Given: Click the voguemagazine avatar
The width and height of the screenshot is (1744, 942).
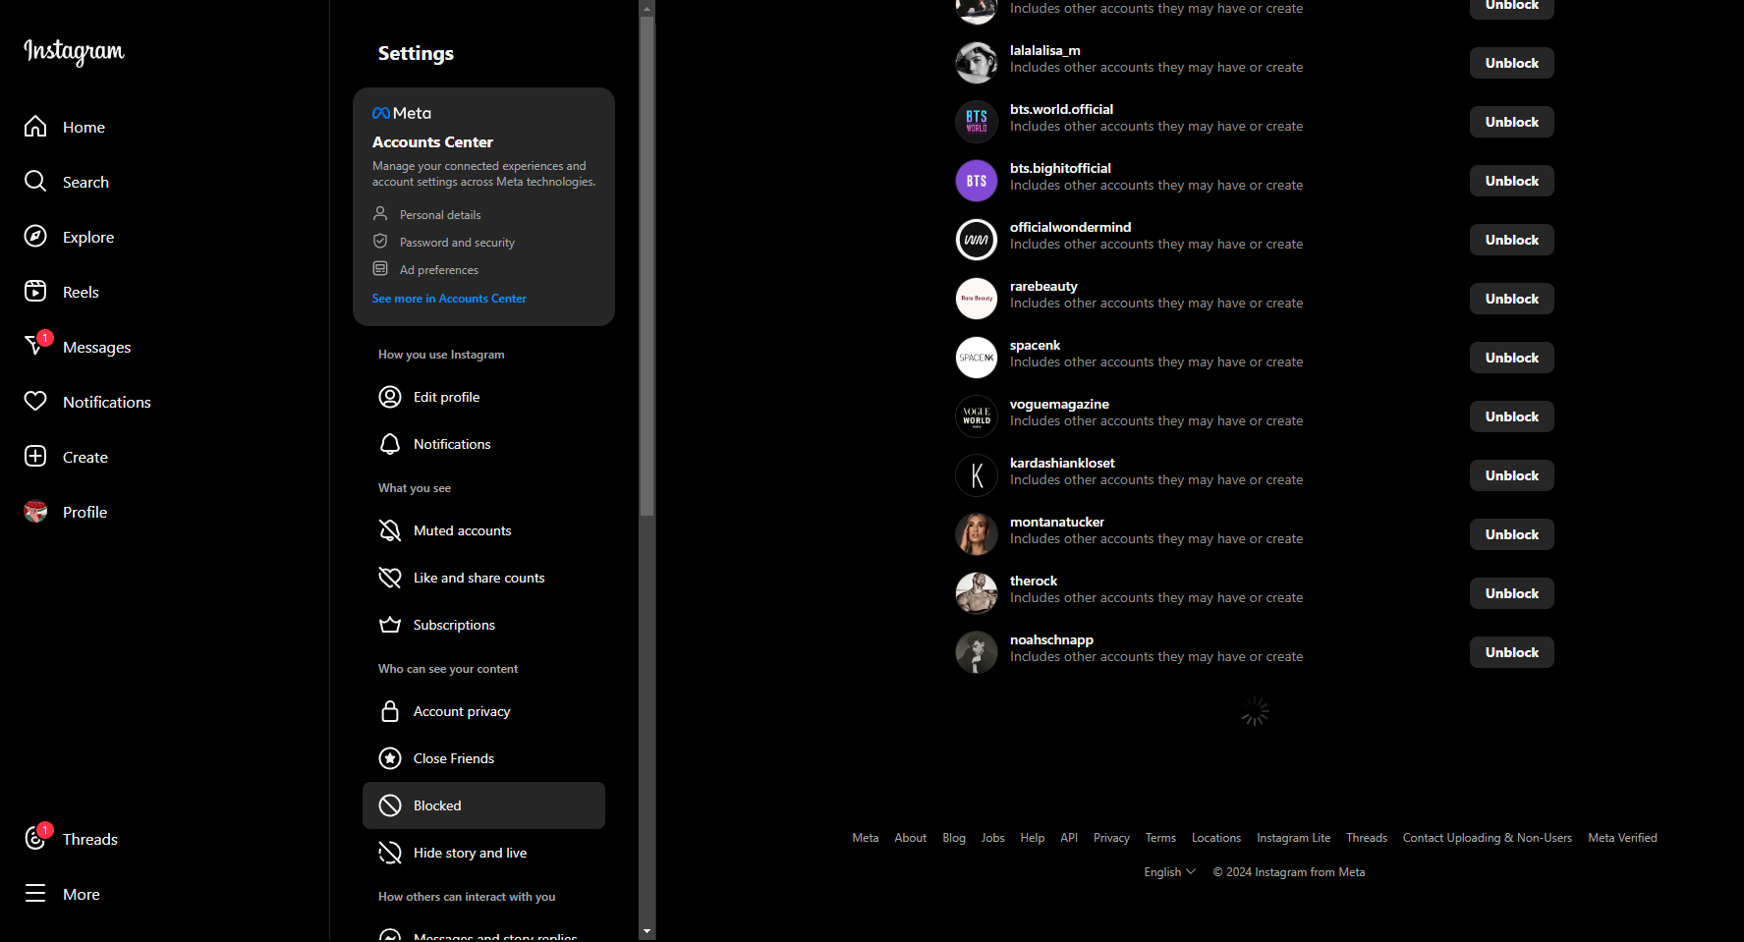Looking at the screenshot, I should pyautogui.click(x=977, y=416).
